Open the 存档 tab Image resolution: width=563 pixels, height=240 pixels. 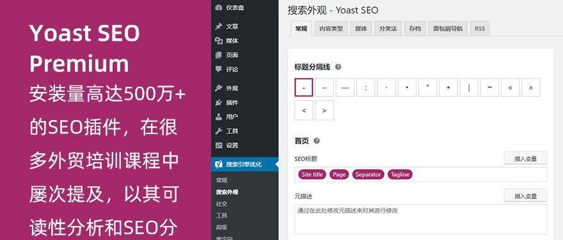point(415,29)
